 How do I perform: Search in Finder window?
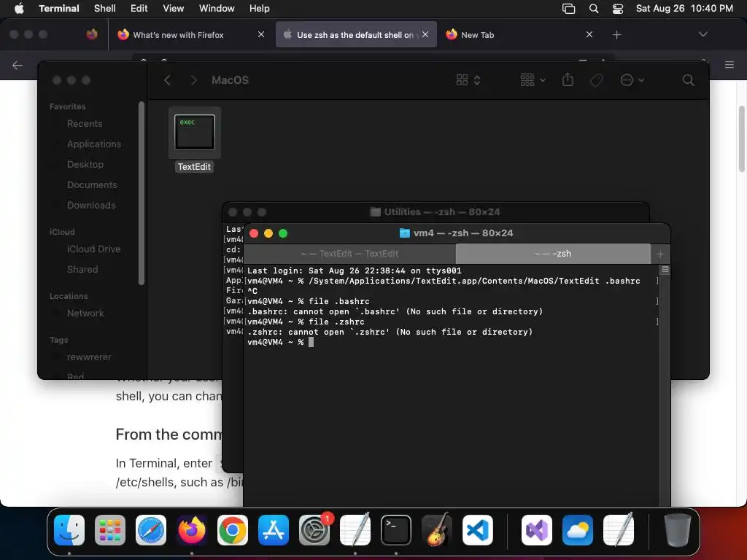coord(688,80)
